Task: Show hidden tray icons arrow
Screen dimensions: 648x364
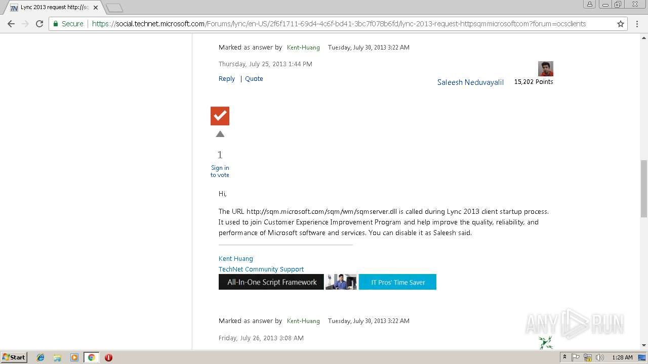Action: (564, 357)
